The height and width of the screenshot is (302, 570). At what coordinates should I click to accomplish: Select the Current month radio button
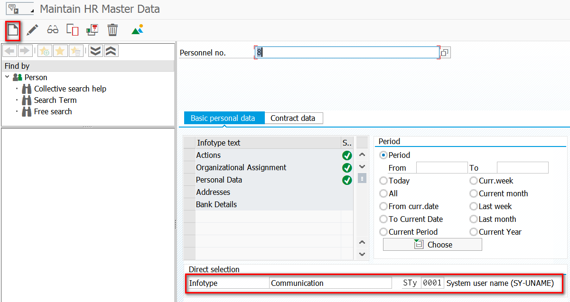pyautogui.click(x=474, y=193)
